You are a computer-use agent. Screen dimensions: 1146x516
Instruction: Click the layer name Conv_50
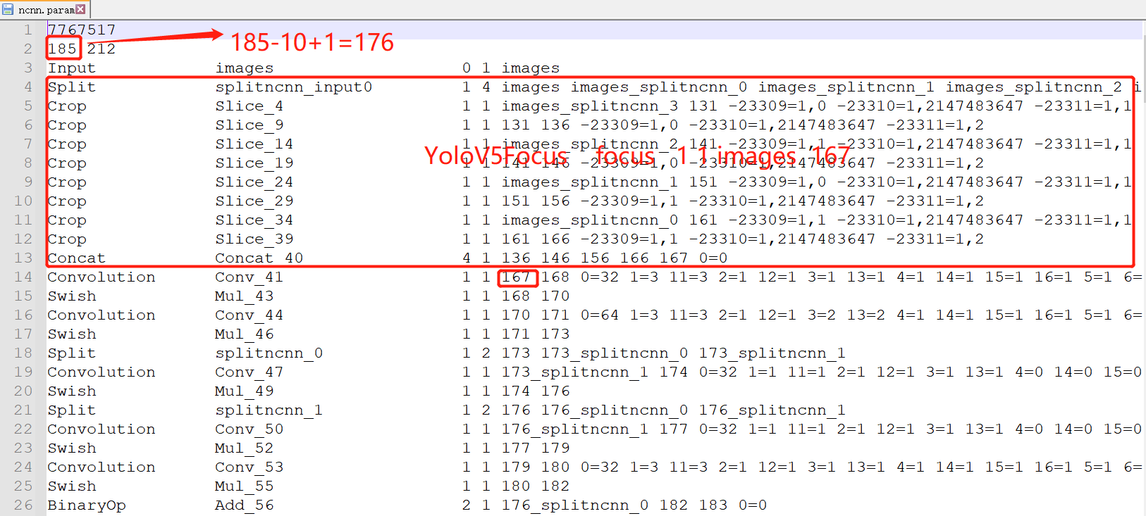249,429
